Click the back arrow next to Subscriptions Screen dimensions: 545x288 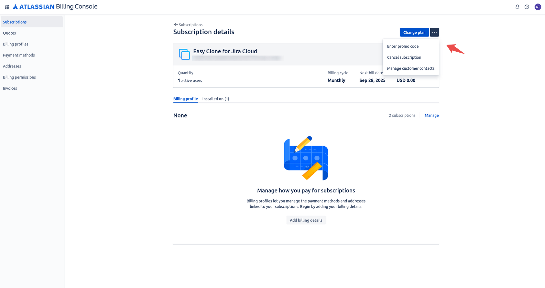pyautogui.click(x=176, y=25)
